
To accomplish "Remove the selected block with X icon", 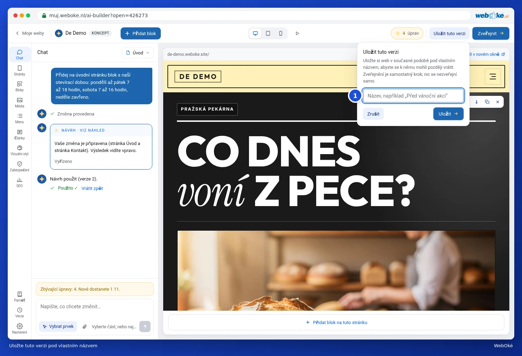I will click(x=498, y=102).
